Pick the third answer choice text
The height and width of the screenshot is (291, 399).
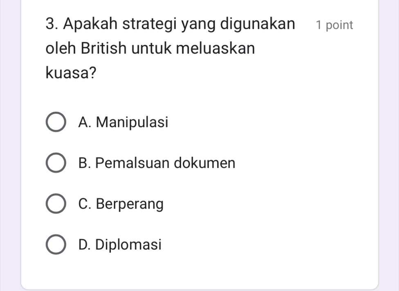(121, 204)
